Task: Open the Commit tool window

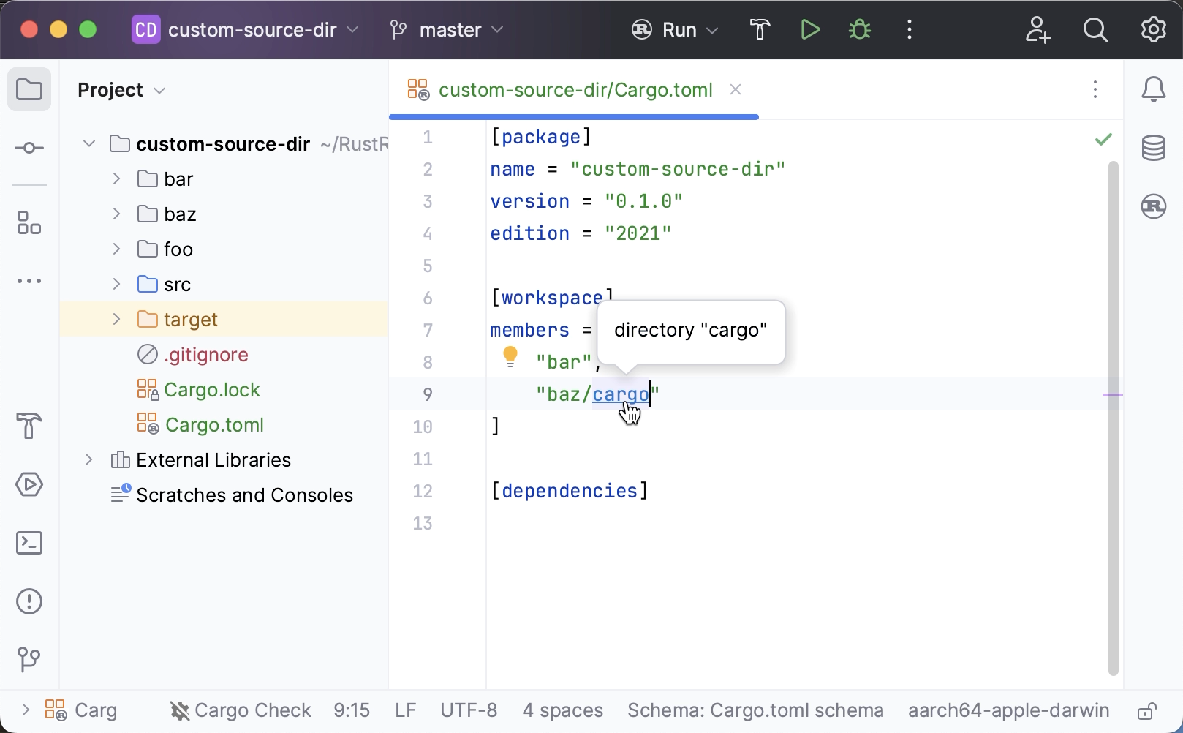Action: [29, 148]
